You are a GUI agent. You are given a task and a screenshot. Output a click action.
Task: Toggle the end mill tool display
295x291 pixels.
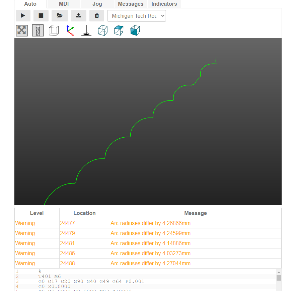click(38, 30)
